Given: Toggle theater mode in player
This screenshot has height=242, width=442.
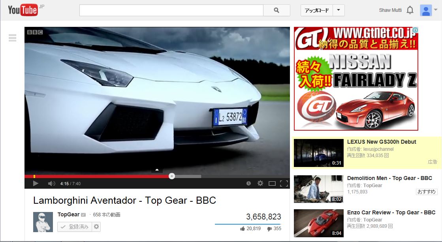Looking at the screenshot, I should [x=272, y=184].
